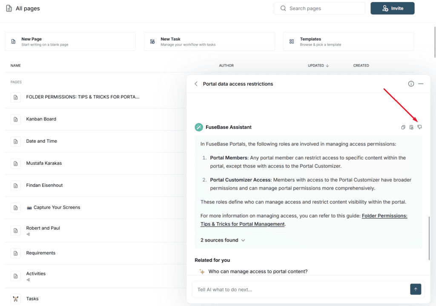Click page icon beside Activities
Image resolution: width=436 pixels, height=306 pixels.
[x=16, y=276]
